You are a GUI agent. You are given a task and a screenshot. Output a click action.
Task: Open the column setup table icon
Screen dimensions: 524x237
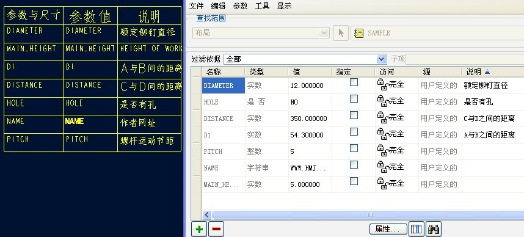point(417,229)
